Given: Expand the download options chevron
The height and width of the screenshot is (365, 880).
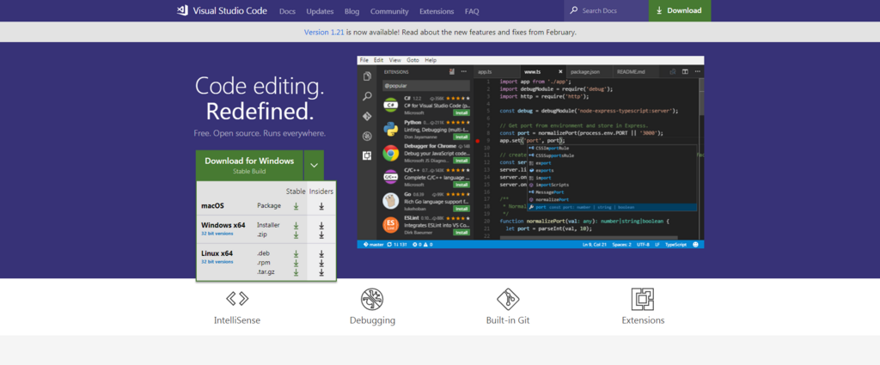Looking at the screenshot, I should pos(315,165).
